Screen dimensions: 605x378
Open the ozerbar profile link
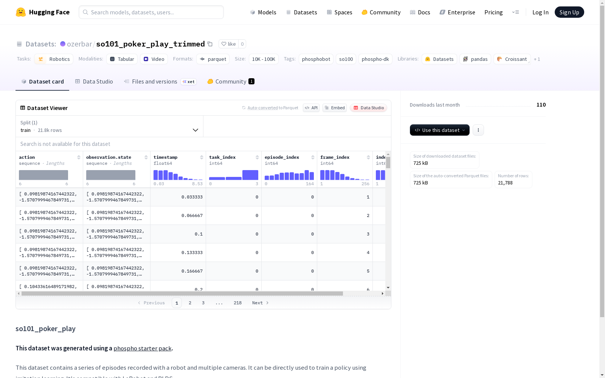tap(79, 44)
